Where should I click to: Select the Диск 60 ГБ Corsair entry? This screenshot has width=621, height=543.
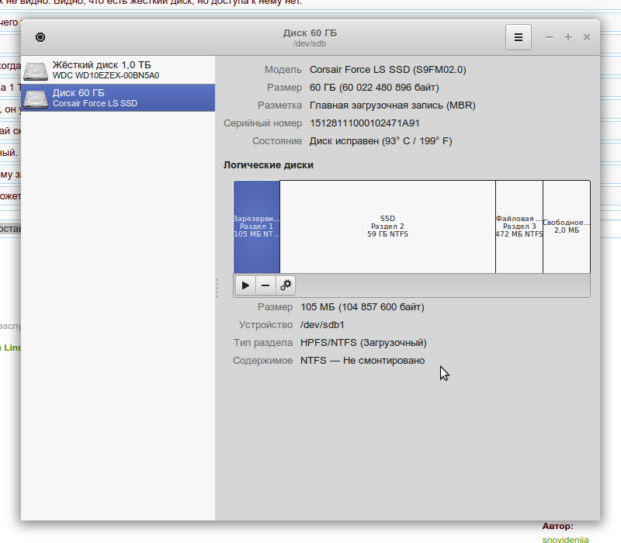[x=118, y=98]
